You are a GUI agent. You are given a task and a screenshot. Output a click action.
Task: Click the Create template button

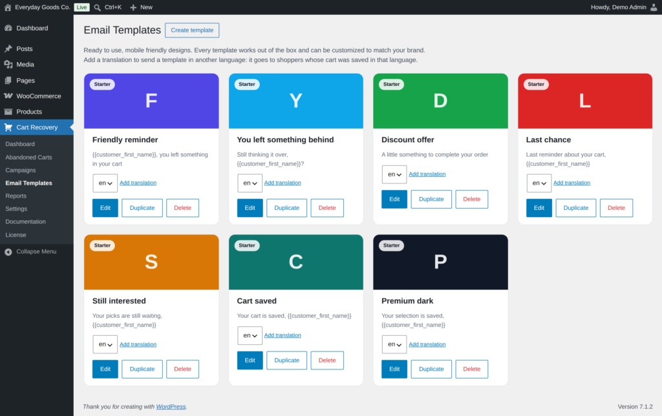(192, 30)
